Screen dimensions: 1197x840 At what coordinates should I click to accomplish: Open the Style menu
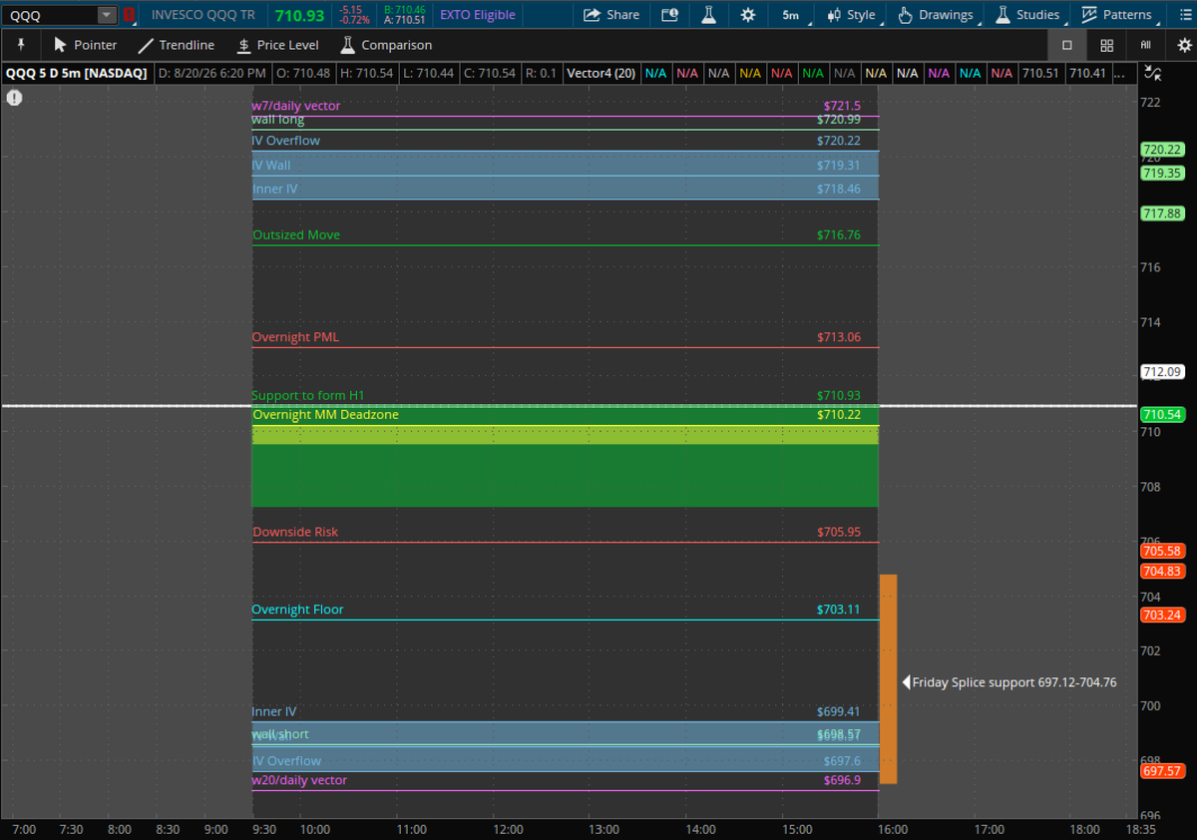(853, 15)
